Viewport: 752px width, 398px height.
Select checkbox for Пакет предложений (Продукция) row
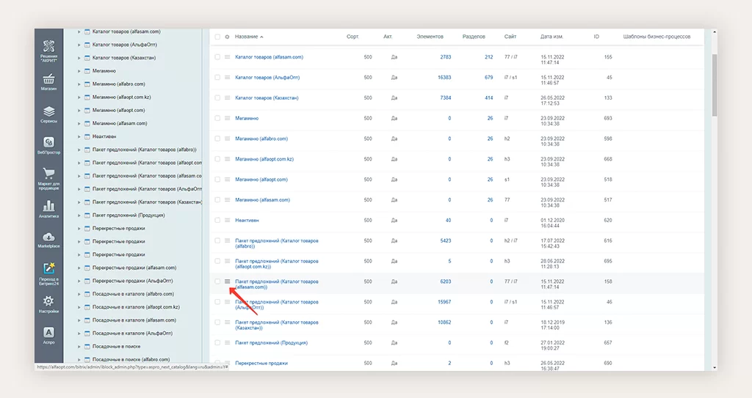217,343
